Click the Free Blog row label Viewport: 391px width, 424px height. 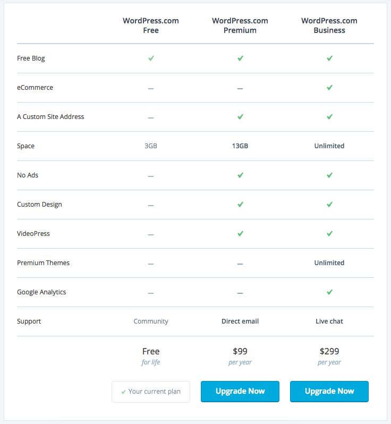[x=31, y=58]
